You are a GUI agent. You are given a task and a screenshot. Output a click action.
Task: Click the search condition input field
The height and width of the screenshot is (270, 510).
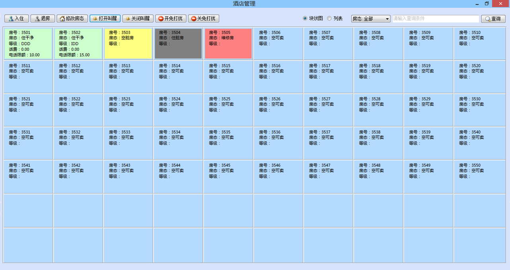pyautogui.click(x=436, y=19)
